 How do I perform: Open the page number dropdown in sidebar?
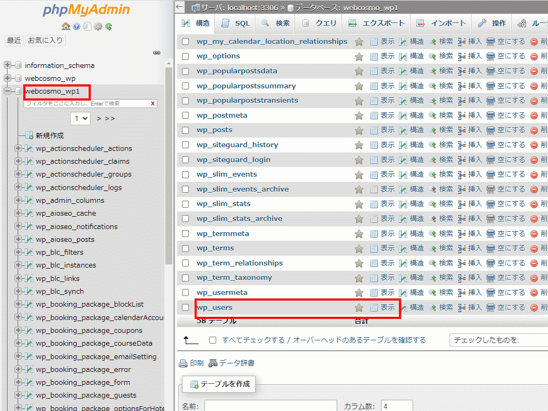coord(80,118)
